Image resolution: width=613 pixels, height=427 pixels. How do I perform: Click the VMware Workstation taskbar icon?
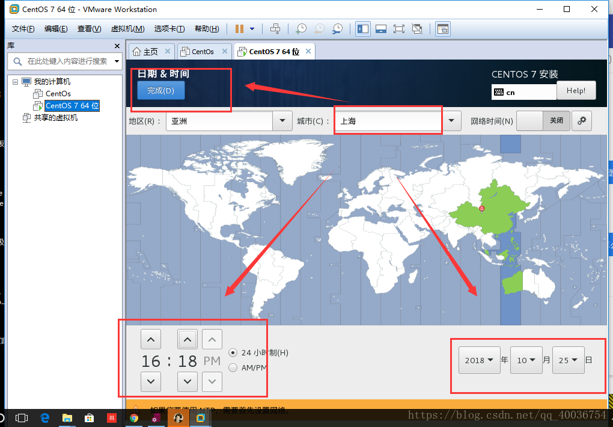[201, 418]
